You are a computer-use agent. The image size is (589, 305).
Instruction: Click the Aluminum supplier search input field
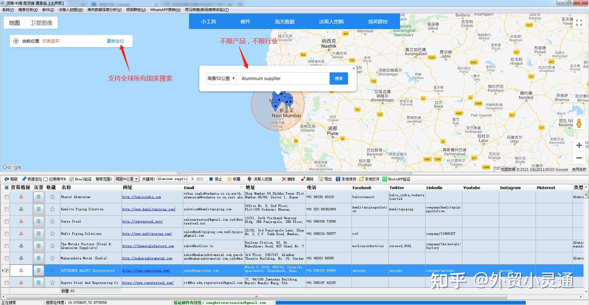pyautogui.click(x=283, y=78)
